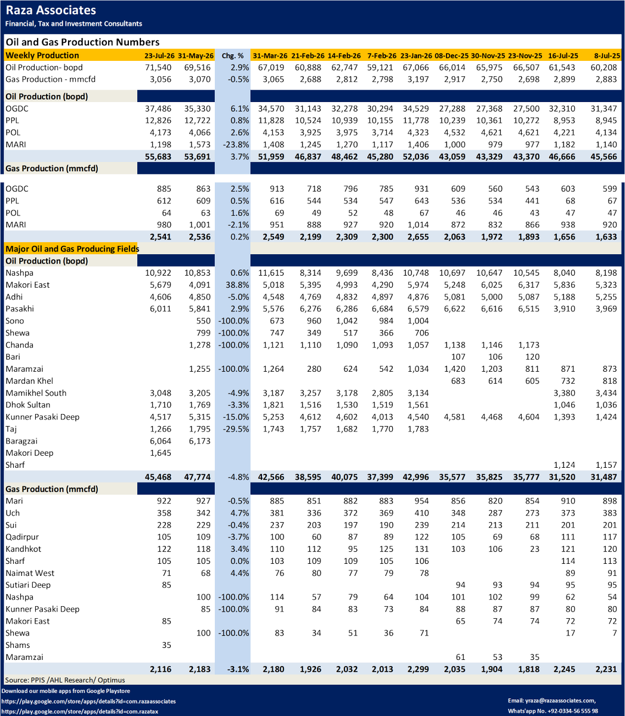Image resolution: width=625 pixels, height=716 pixels.
Task: Click 'Download our mobile apps from Google Playstore'
Action: [66, 691]
